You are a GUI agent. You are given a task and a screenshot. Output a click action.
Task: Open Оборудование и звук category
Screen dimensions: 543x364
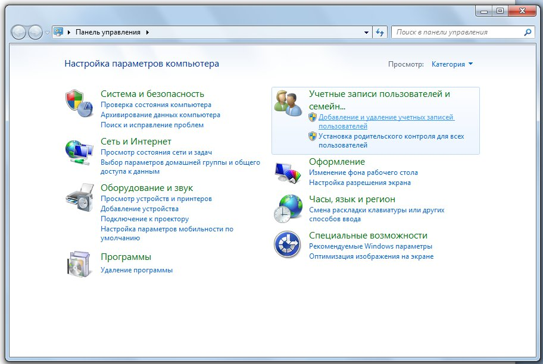click(x=147, y=188)
